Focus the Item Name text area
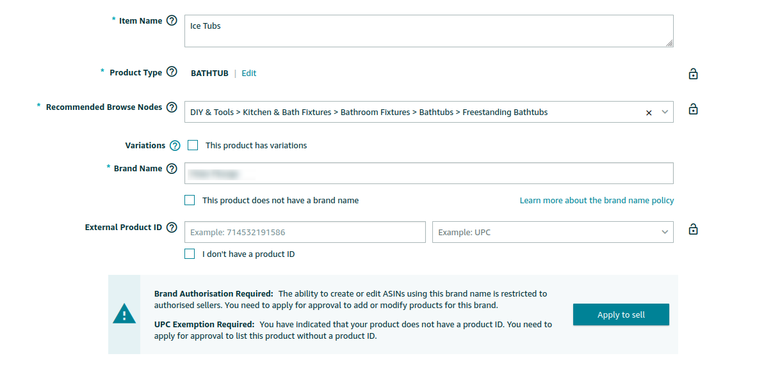The height and width of the screenshot is (372, 757). (428, 31)
